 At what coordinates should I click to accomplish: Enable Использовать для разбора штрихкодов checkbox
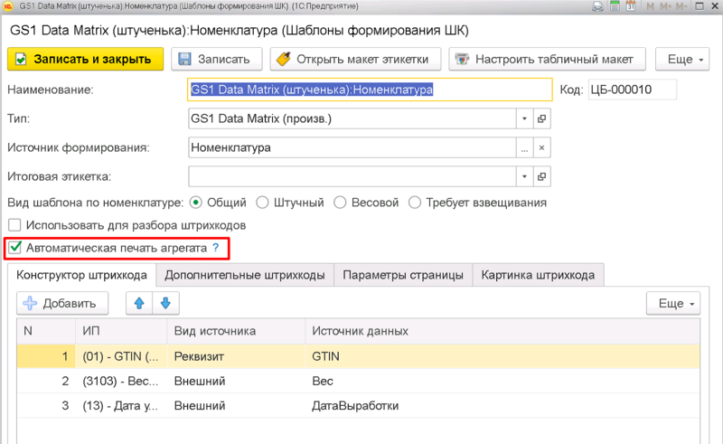(x=14, y=225)
